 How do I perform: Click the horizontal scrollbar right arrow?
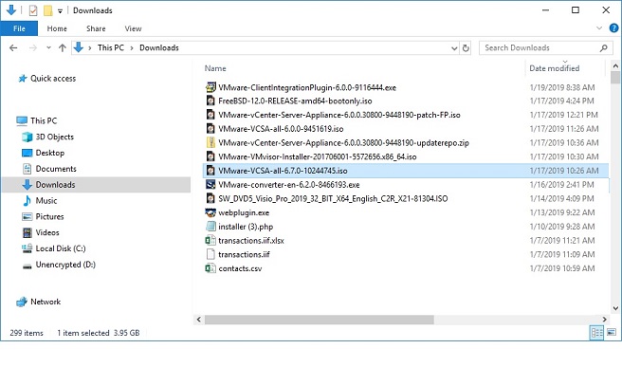click(605, 320)
